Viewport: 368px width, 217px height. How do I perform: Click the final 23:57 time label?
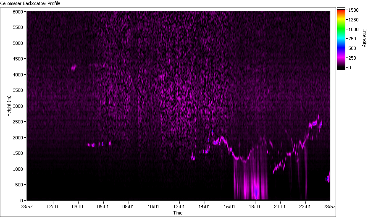coord(329,207)
